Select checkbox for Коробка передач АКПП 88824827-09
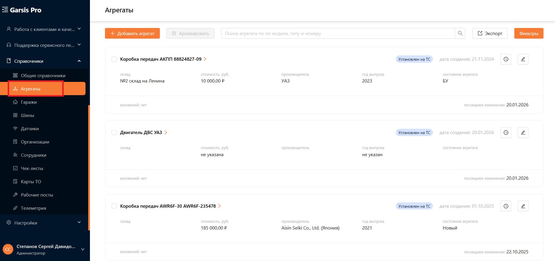Screen dimensions: 555x261 114,59
